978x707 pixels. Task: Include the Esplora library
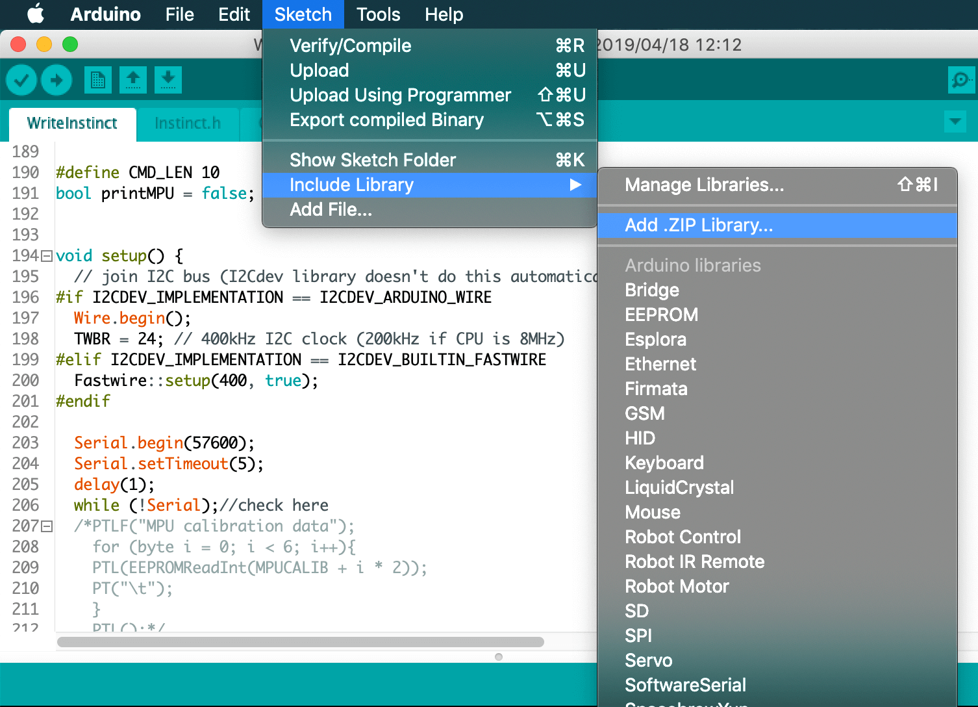(777, 339)
